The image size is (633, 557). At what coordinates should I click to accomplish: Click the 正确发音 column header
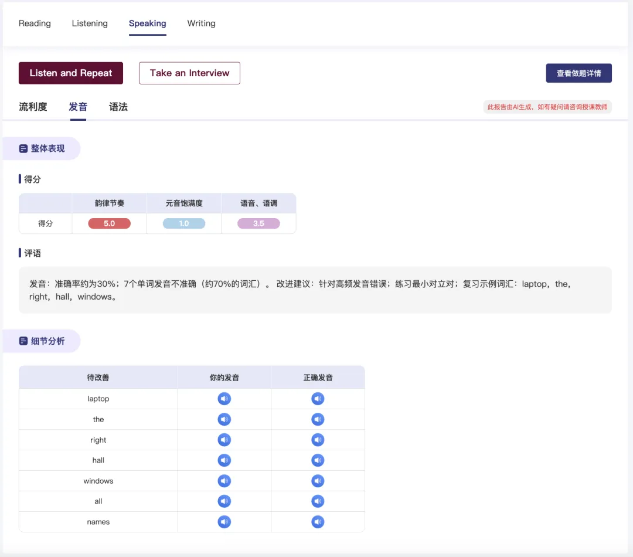pyautogui.click(x=318, y=378)
